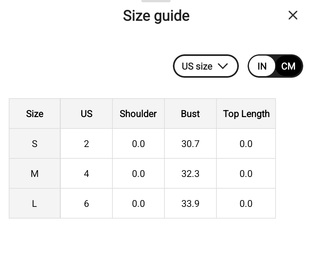The width and height of the screenshot is (311, 254).
Task: Click the Shoulder column header
Action: pos(138,114)
